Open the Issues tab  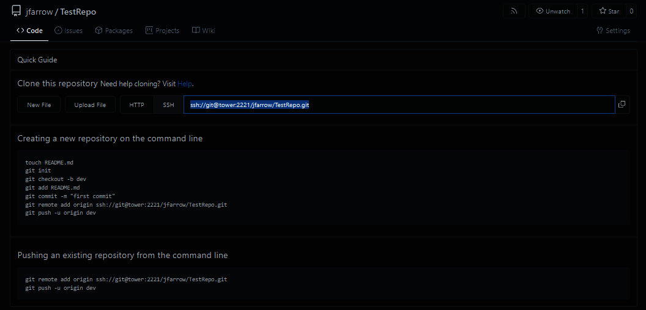coord(69,31)
